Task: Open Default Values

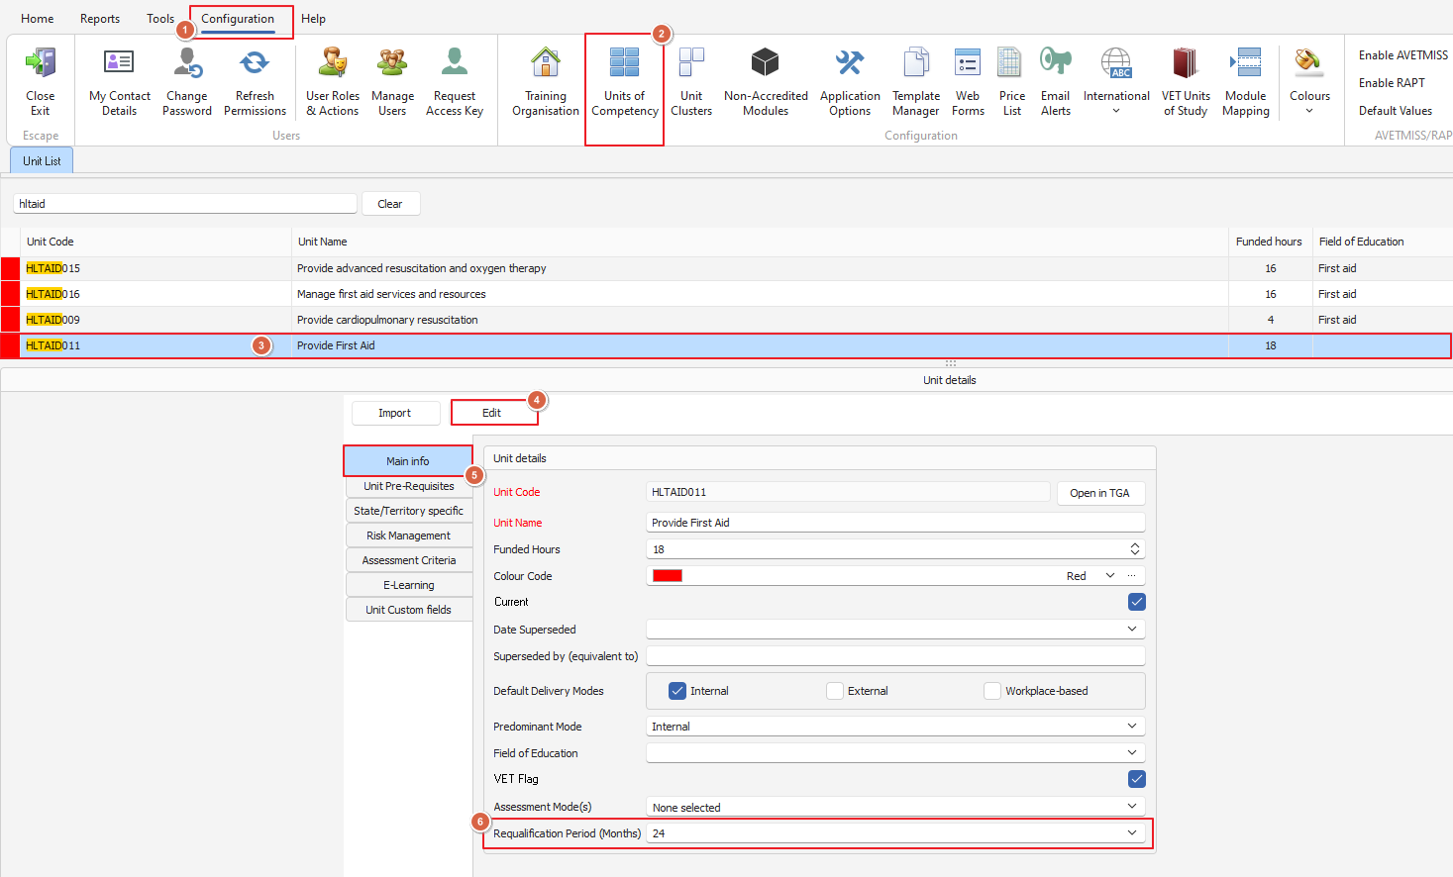Action: click(1396, 111)
